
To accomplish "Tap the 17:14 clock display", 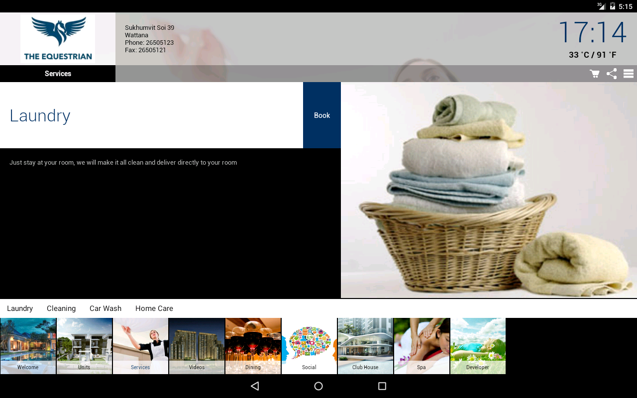I will coord(592,32).
